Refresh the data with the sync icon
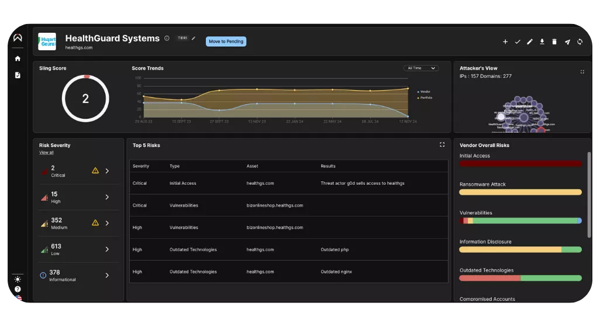Image resolution: width=600 pixels, height=330 pixels. click(x=580, y=42)
